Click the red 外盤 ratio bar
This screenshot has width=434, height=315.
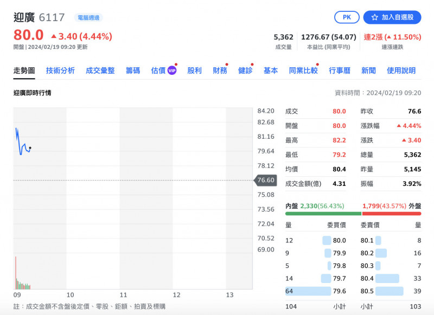point(392,214)
